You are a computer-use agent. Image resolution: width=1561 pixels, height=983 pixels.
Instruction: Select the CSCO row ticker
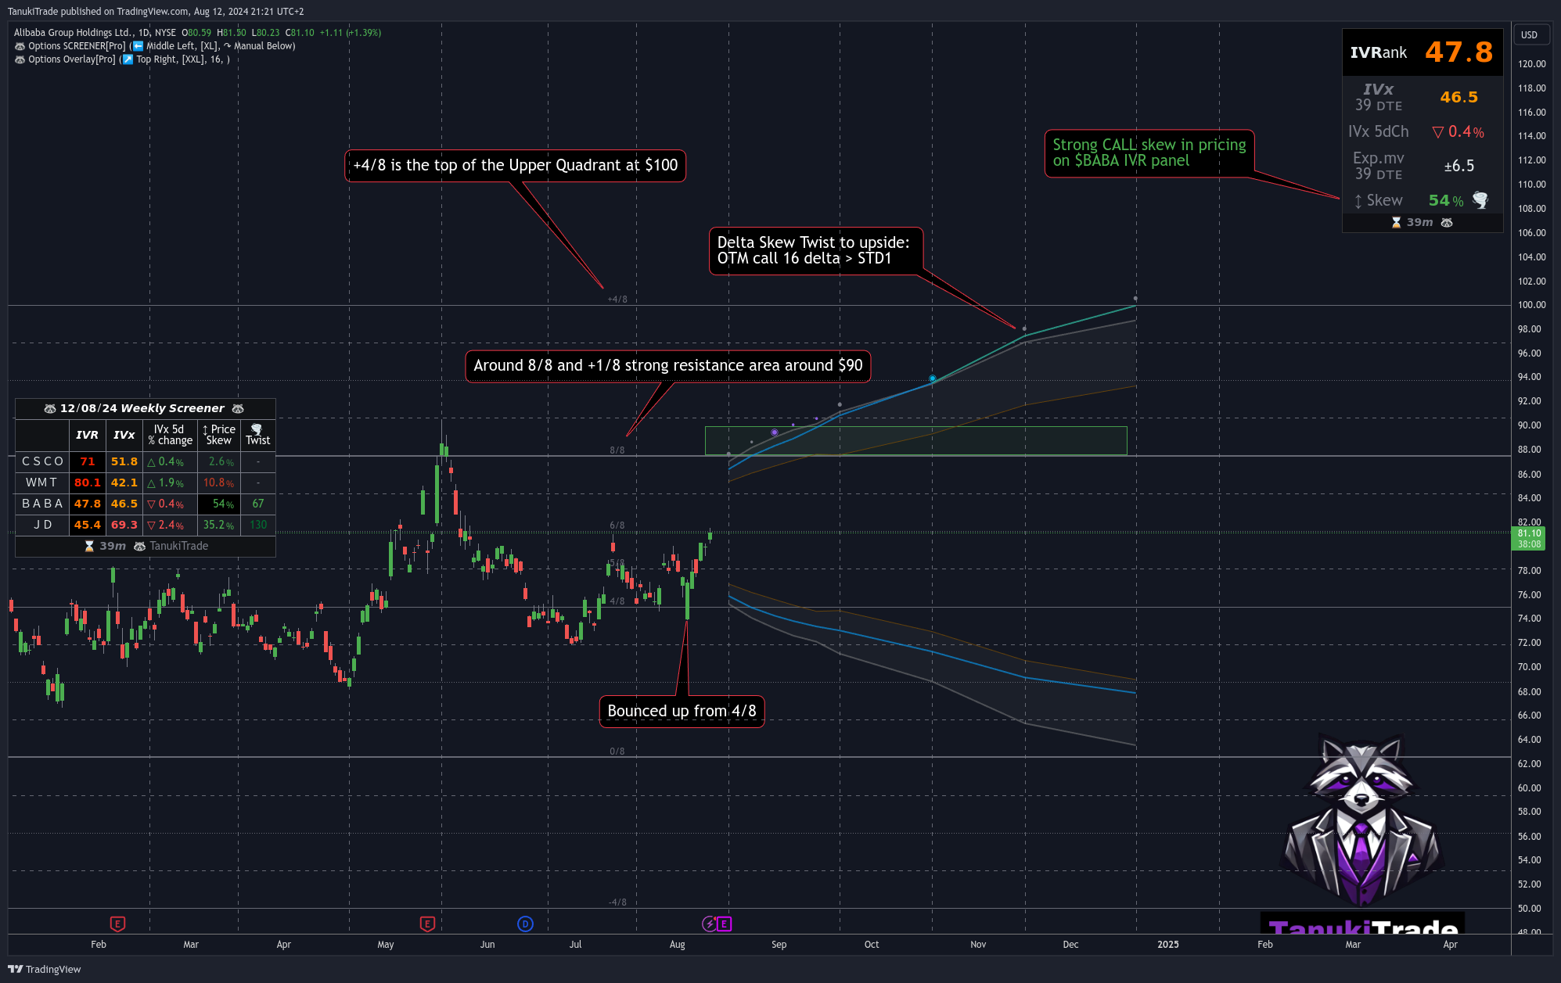point(42,461)
